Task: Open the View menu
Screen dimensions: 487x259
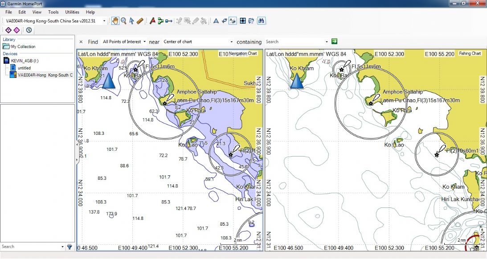Action: (37, 12)
